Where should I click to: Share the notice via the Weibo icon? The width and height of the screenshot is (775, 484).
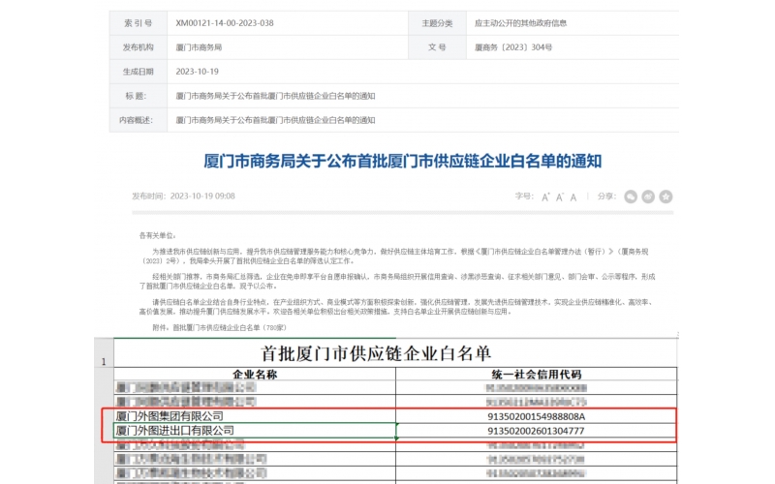pyautogui.click(x=648, y=197)
